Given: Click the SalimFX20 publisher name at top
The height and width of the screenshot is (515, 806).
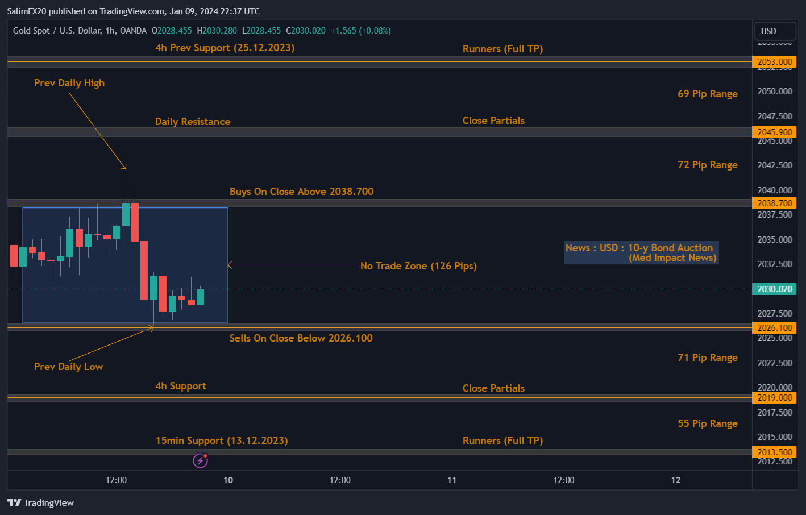Looking at the screenshot, I should click(x=29, y=11).
